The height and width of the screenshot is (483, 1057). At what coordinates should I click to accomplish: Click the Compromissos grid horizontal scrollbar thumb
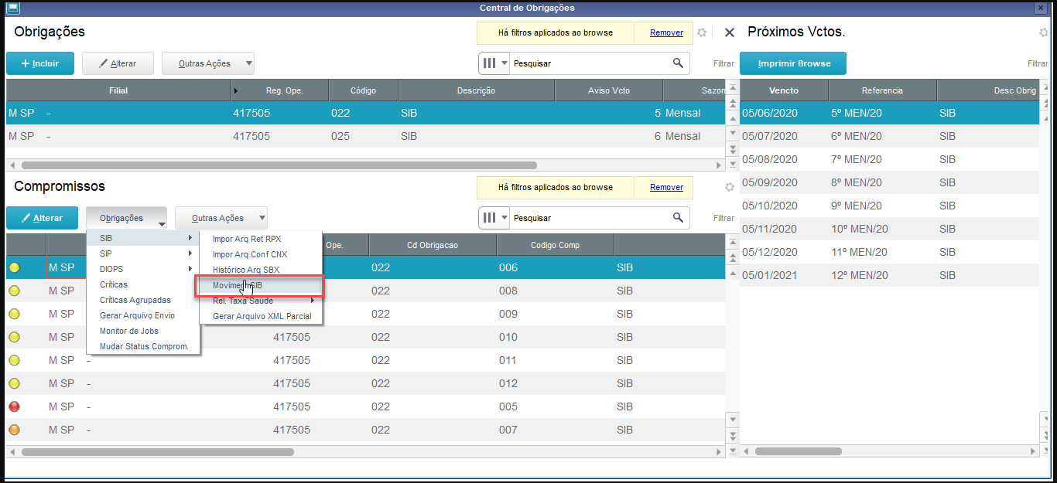click(158, 451)
